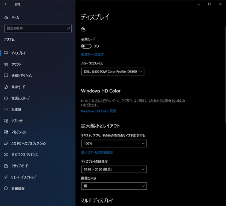This screenshot has height=206, width=226.
Task: Click the 詳細情報 info circle icon
Action: point(6,188)
